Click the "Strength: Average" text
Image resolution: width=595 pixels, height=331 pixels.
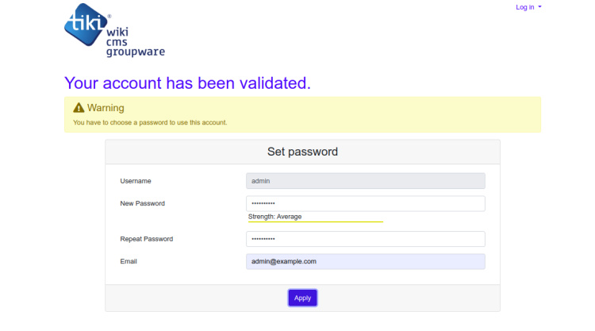(x=275, y=216)
